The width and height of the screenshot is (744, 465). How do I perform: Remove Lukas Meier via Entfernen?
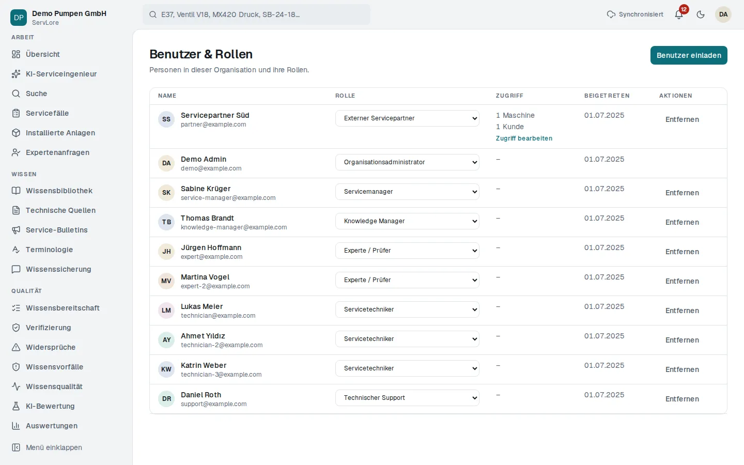tap(682, 311)
